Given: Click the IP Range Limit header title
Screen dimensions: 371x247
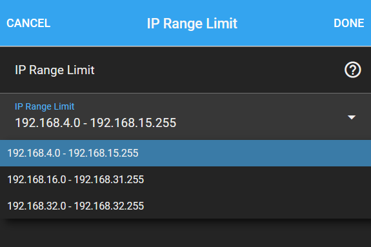Looking at the screenshot, I should tap(192, 23).
